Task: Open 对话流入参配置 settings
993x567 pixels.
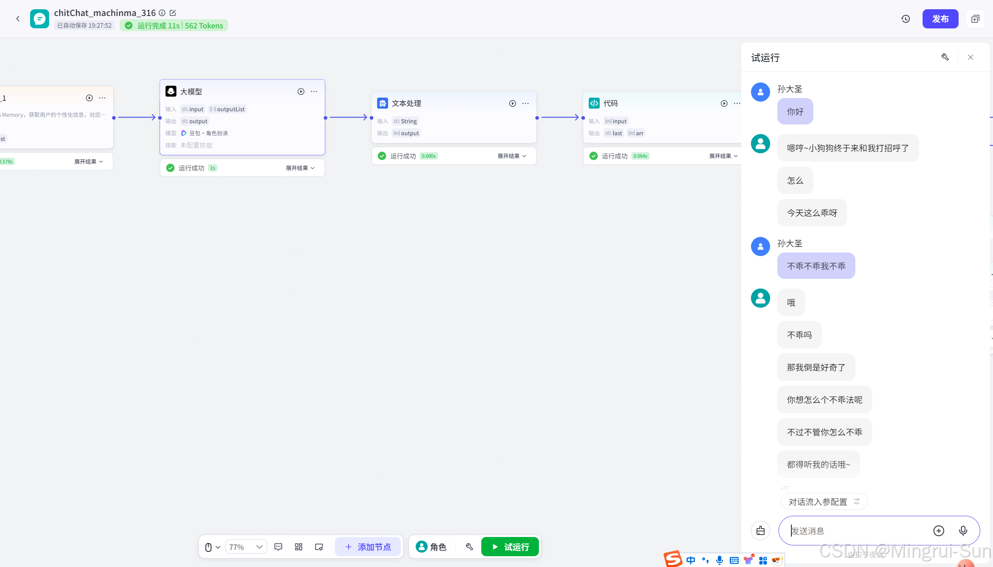Action: 824,502
